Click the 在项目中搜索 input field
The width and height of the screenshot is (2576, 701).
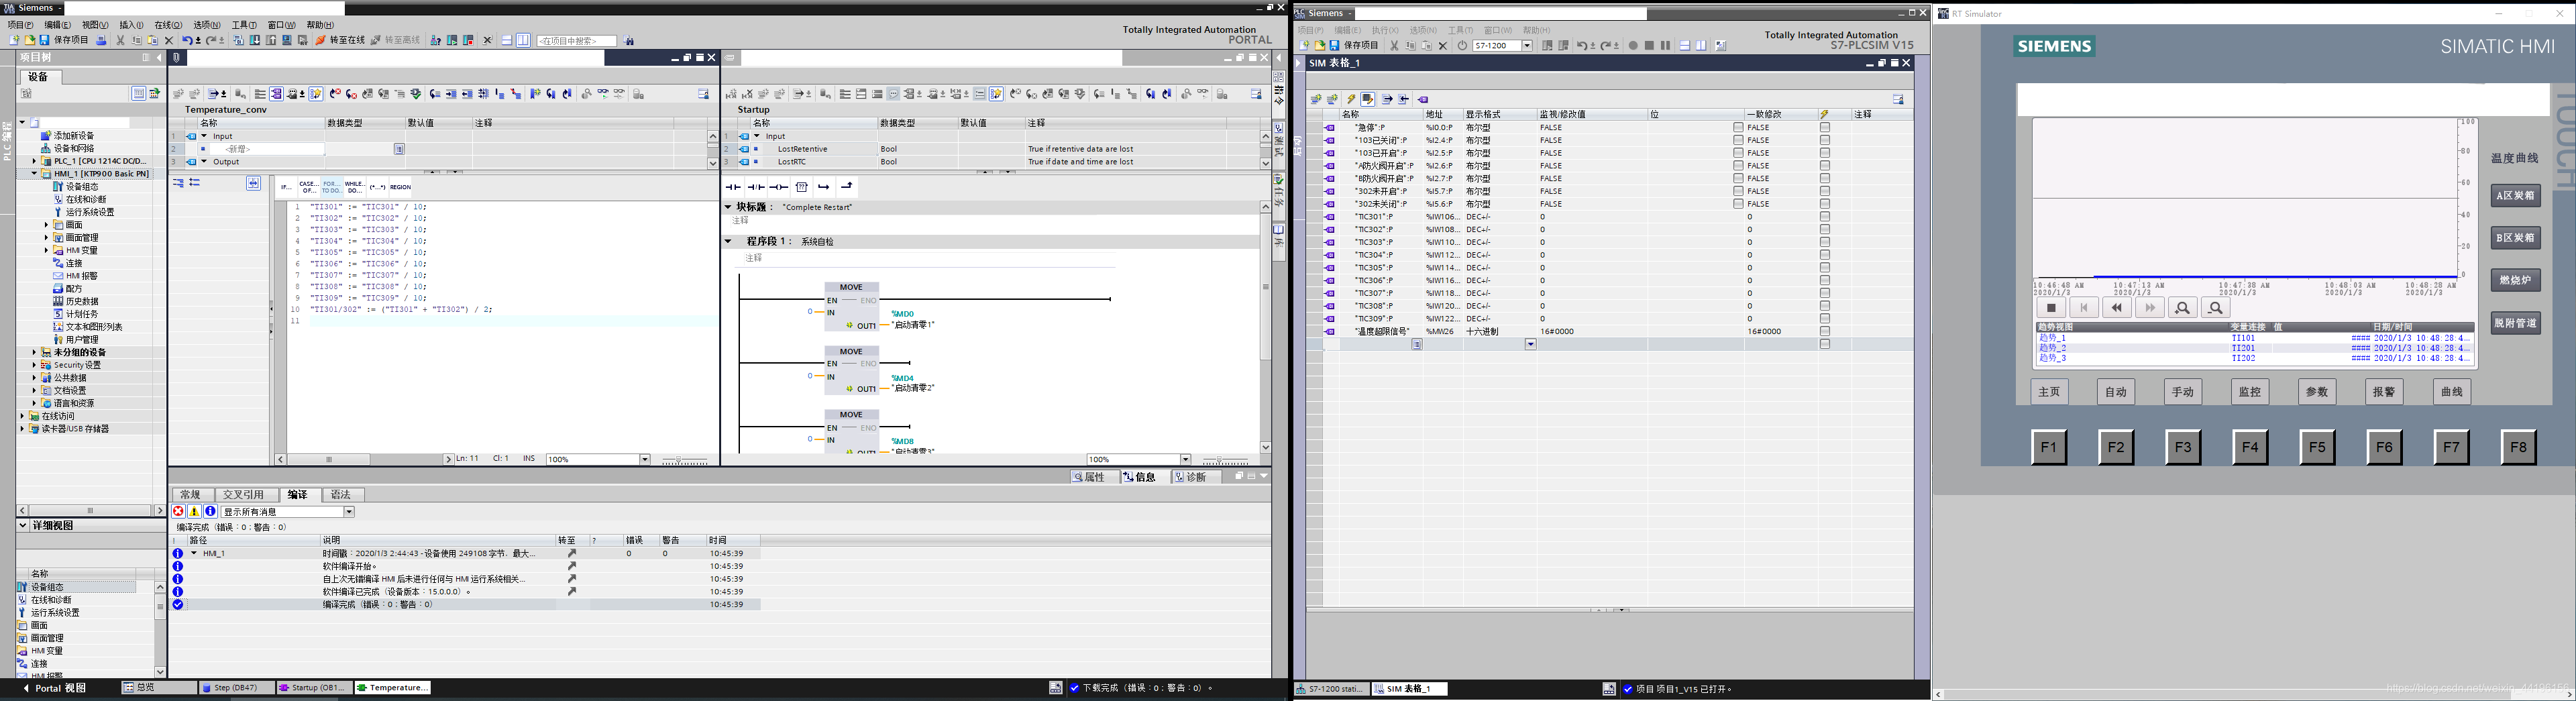577,41
